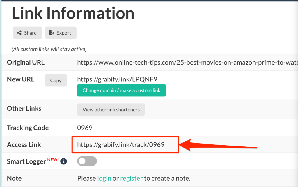Viewport: 298px width, 187px height.
Task: Select the tracking code value 0969
Action: click(x=84, y=128)
